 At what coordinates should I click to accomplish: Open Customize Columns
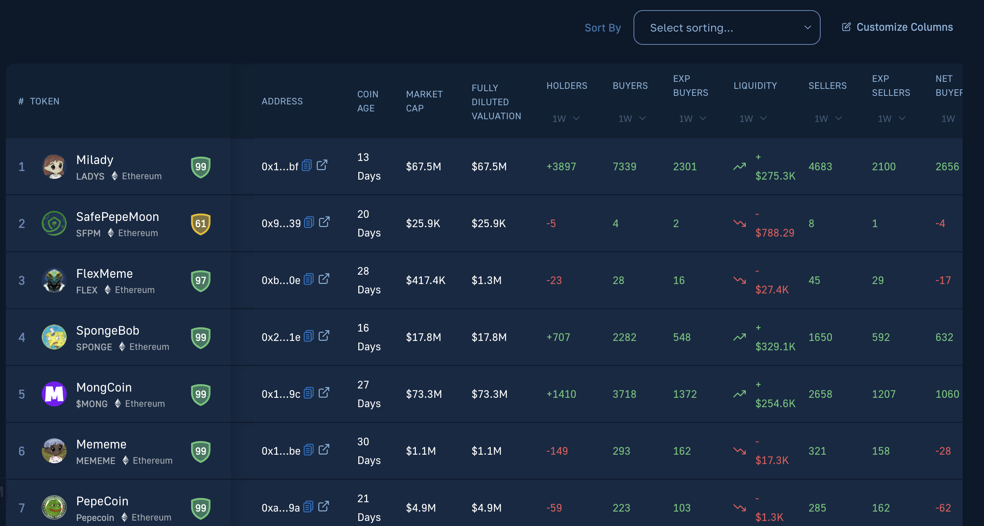click(904, 27)
